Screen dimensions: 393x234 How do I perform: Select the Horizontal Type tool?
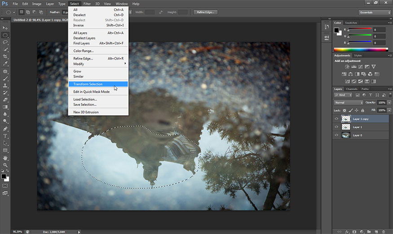click(5, 136)
